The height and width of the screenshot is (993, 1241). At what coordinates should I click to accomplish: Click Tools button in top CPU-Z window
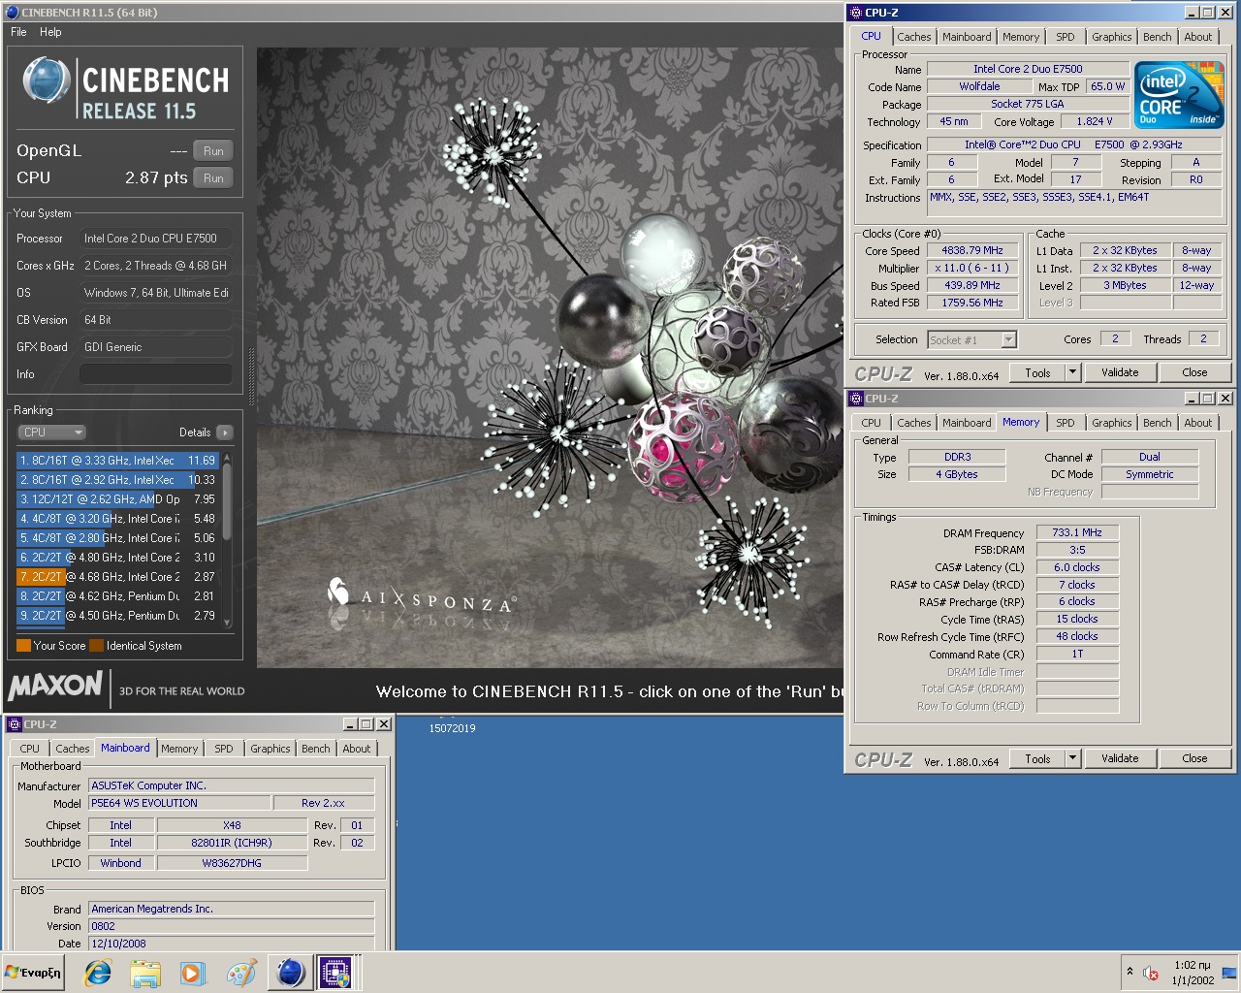click(1037, 372)
